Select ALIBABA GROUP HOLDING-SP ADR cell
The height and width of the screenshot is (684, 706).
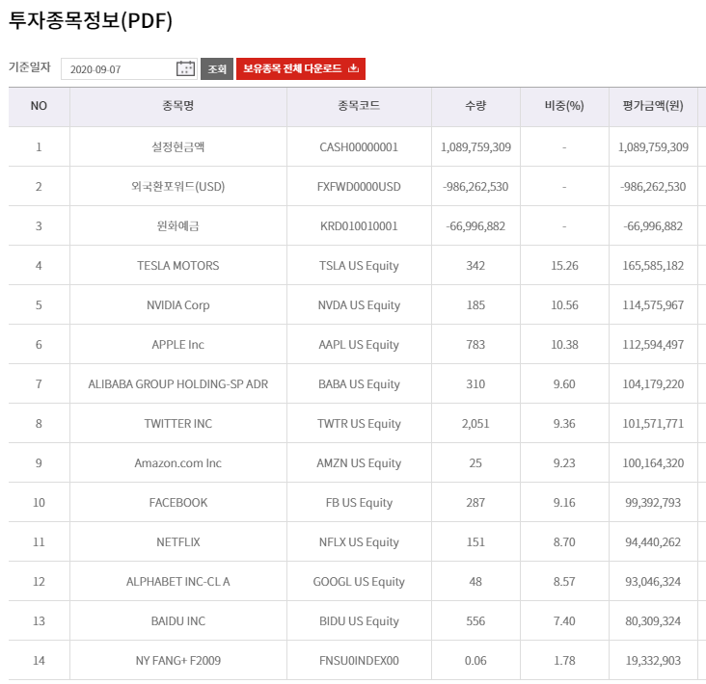click(178, 384)
